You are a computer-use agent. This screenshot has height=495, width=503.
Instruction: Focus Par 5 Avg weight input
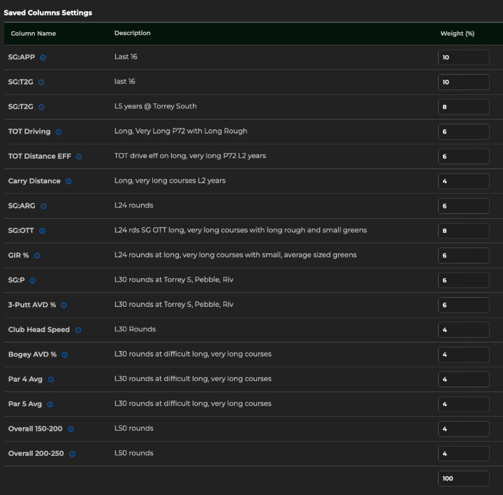point(464,404)
